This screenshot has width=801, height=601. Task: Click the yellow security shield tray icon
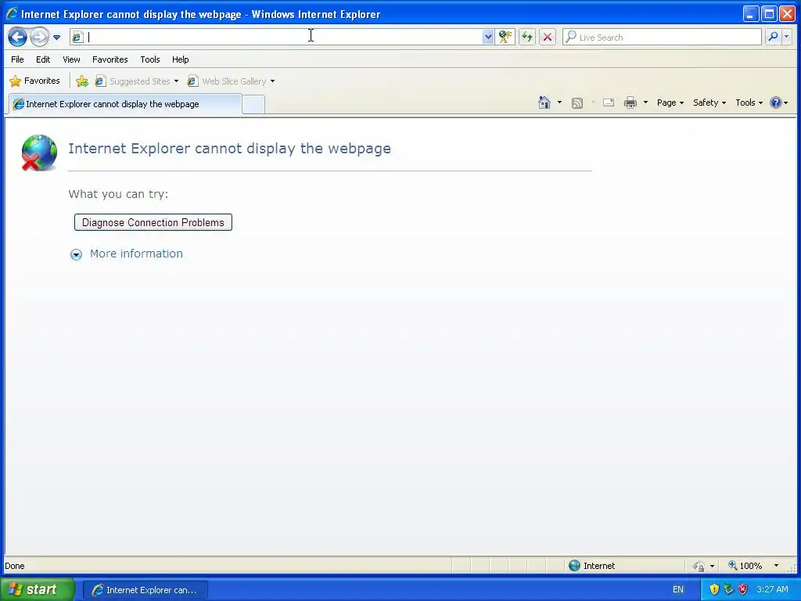(x=714, y=590)
